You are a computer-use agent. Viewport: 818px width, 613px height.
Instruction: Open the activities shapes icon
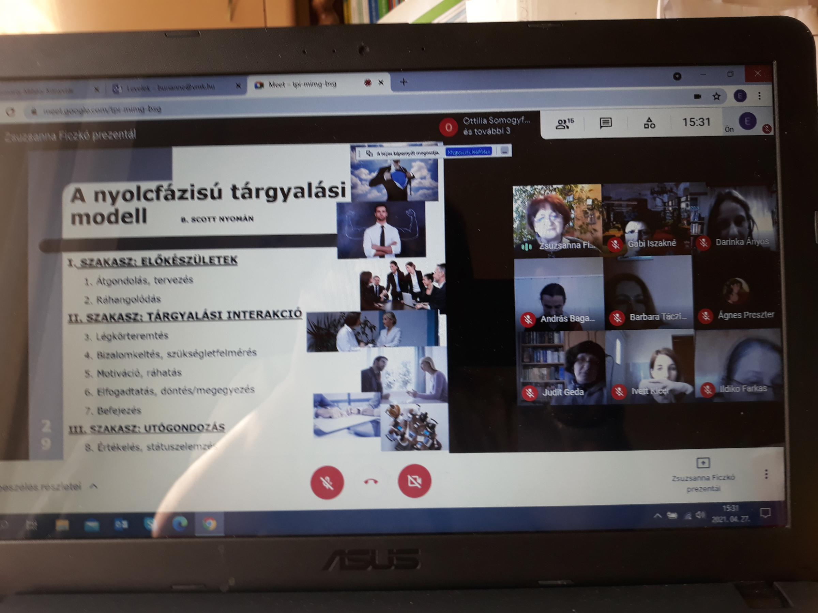pyautogui.click(x=649, y=123)
